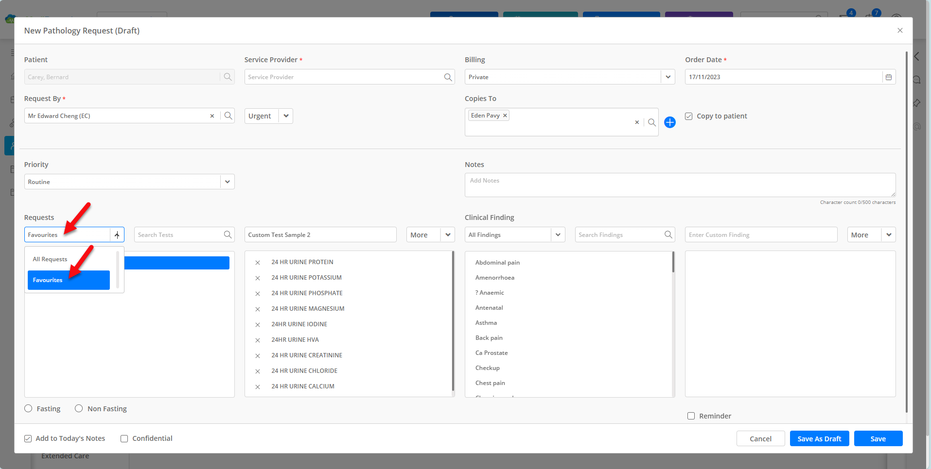This screenshot has height=469, width=931.
Task: Click the Urgent button
Action: [x=262, y=116]
